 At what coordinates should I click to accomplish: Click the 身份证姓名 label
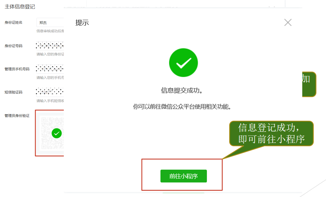coord(13,23)
